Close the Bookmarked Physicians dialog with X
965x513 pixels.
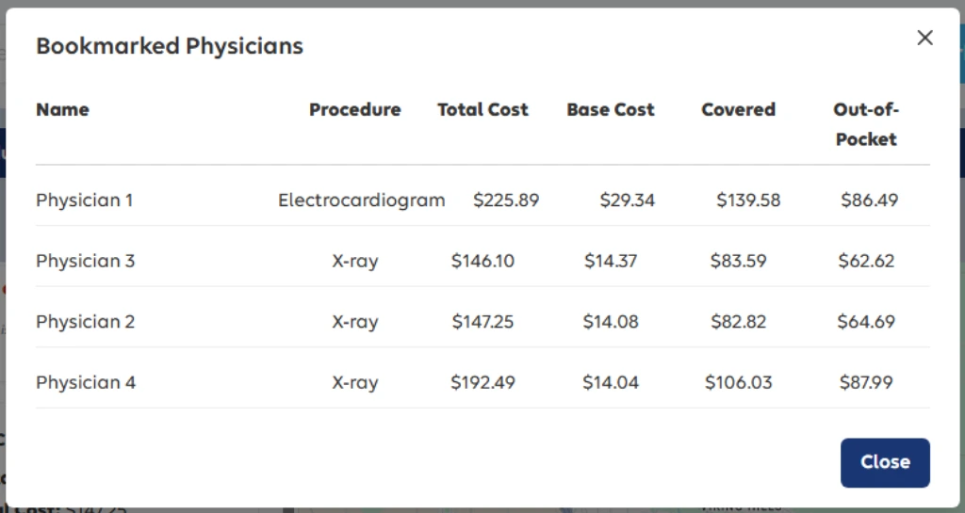click(924, 38)
